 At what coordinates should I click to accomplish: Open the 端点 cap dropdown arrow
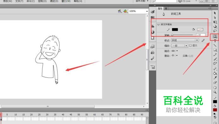click(177, 51)
